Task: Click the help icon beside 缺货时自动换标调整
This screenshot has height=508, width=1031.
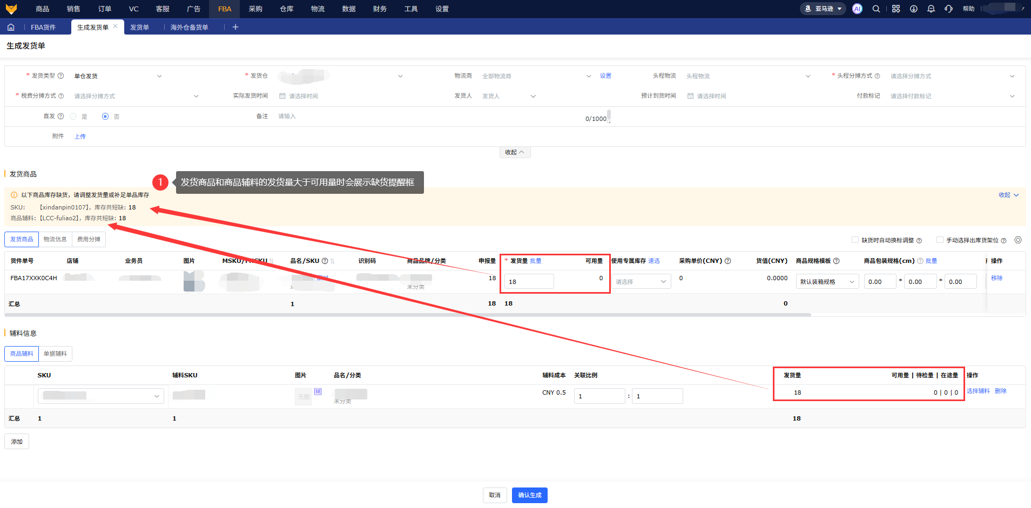Action: [919, 240]
